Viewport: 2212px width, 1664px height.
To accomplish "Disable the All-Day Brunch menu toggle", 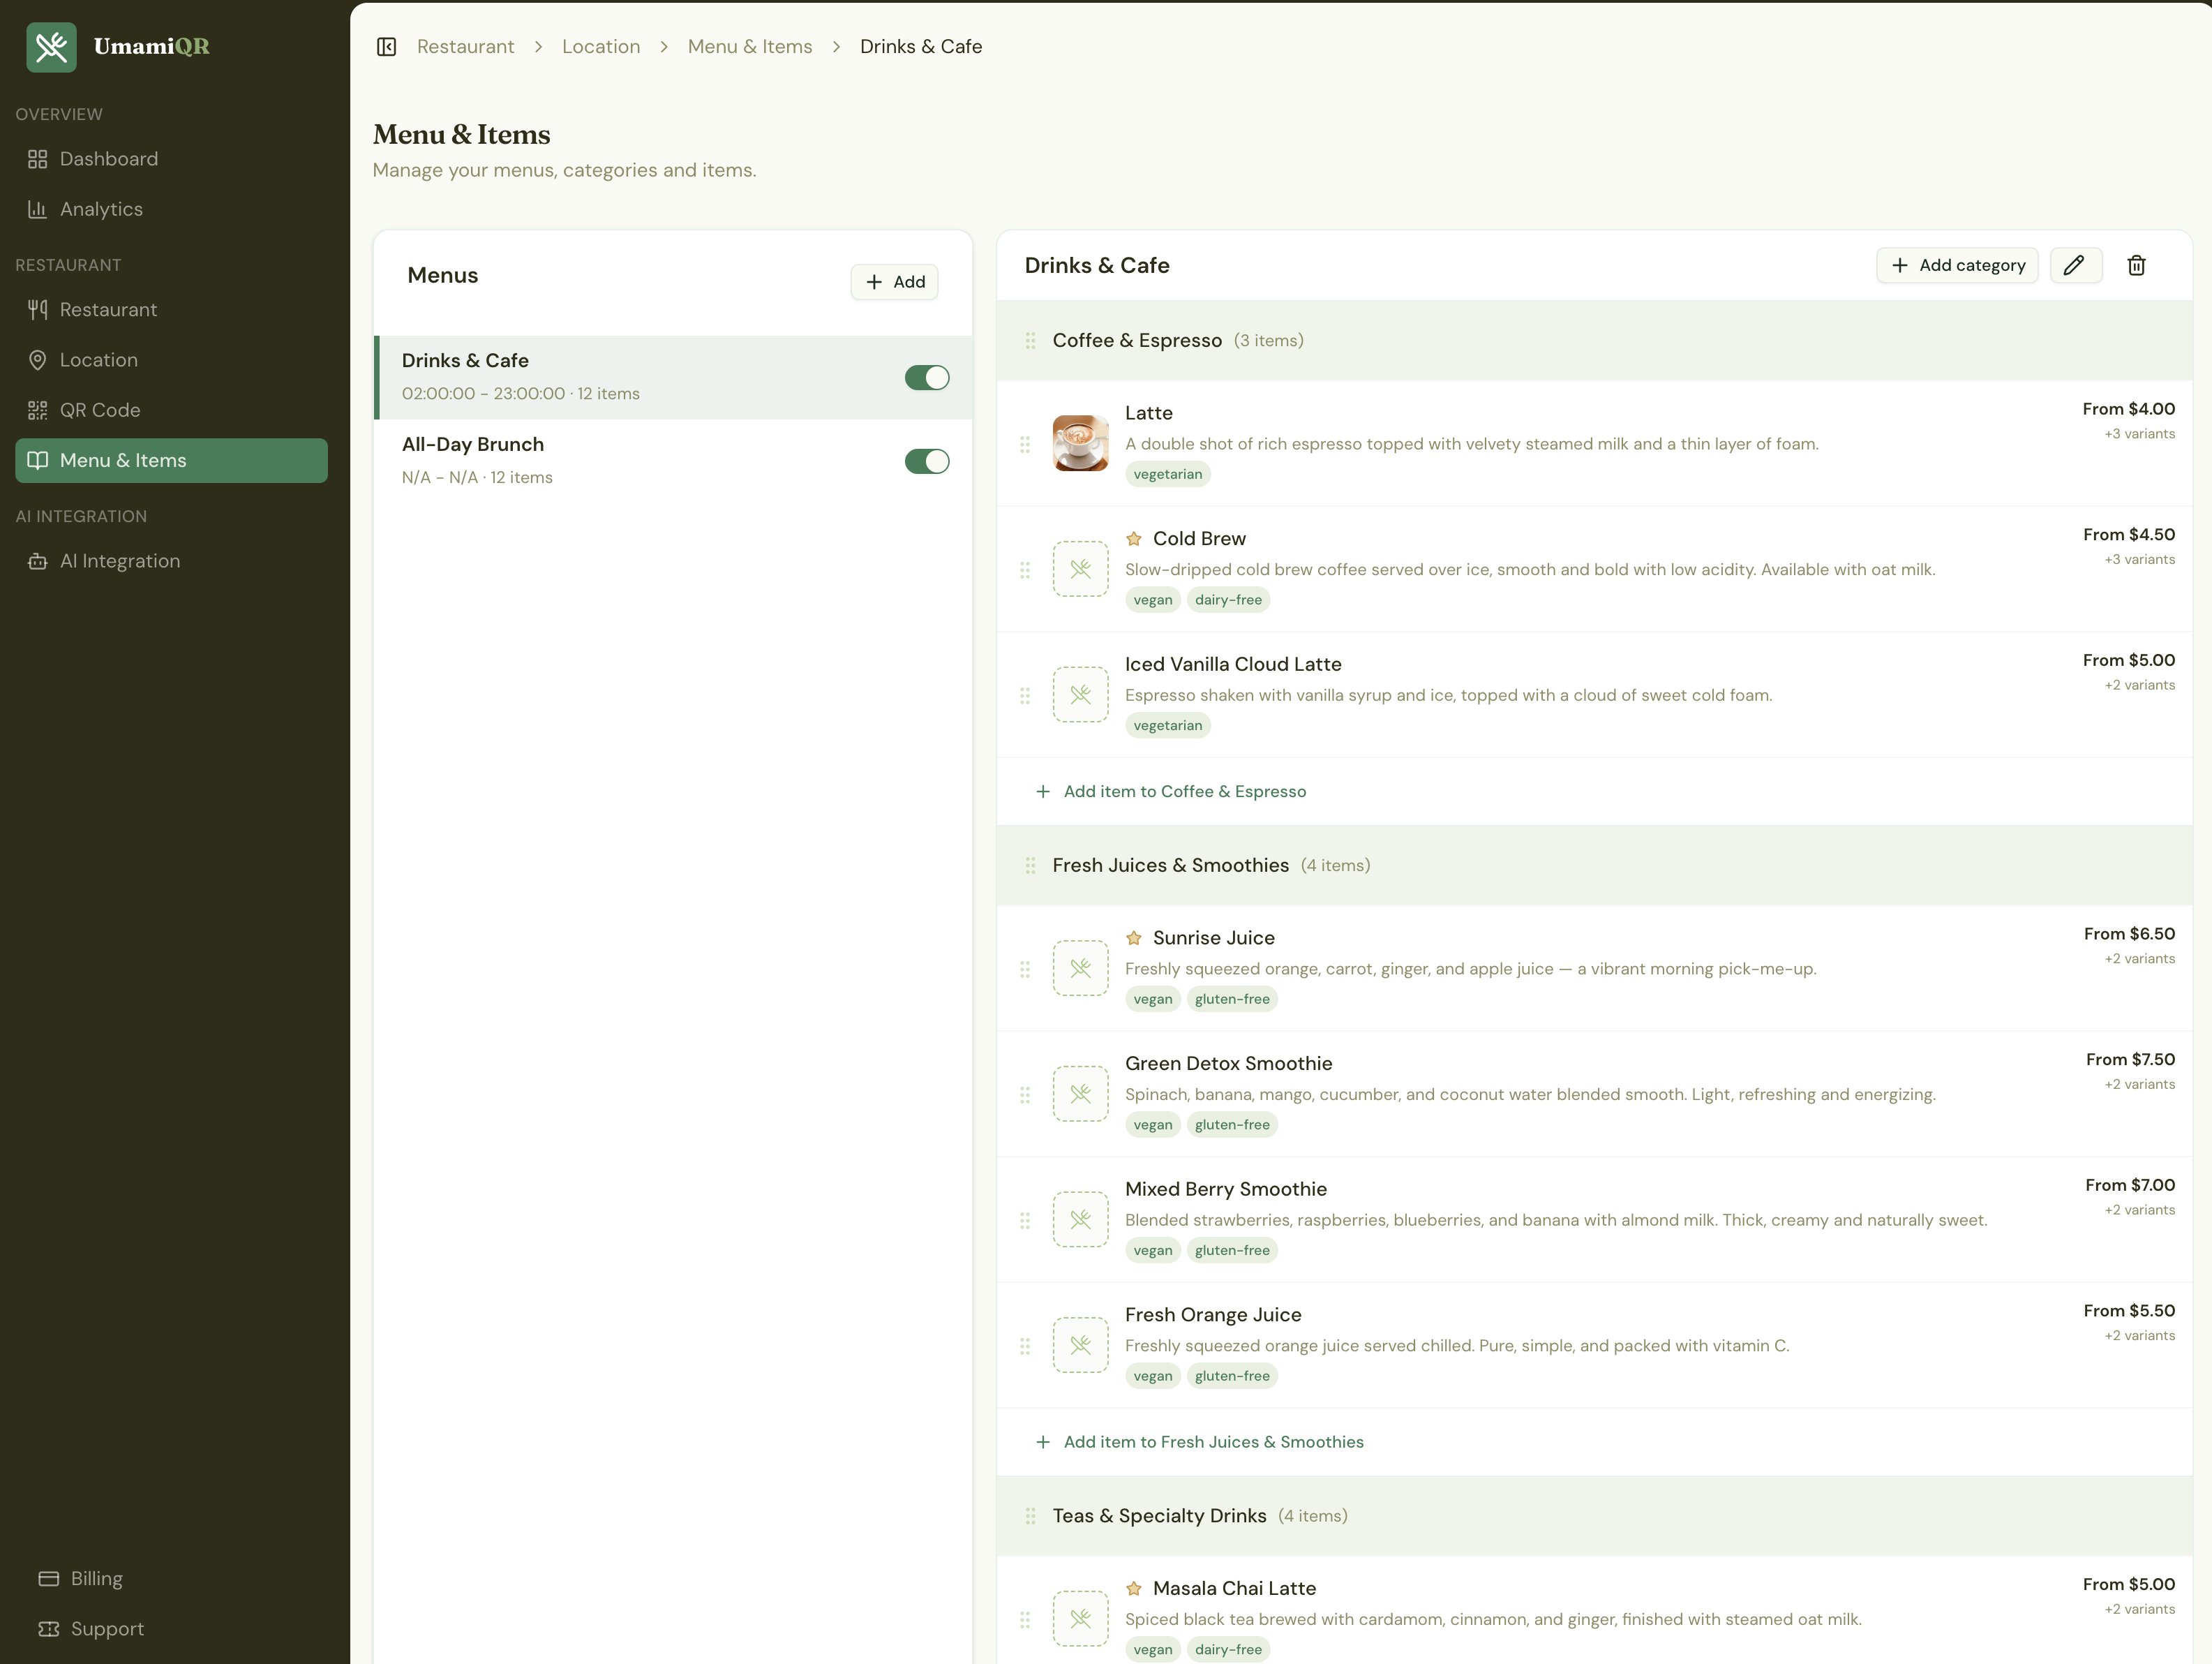I will coord(927,461).
